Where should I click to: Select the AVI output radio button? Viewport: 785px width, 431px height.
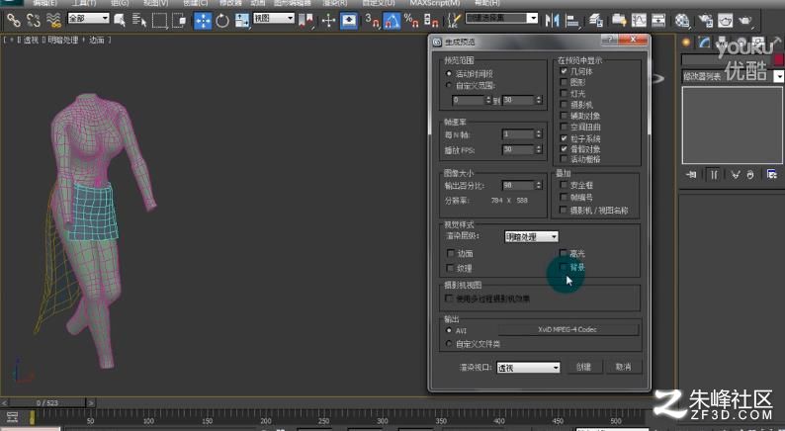pyautogui.click(x=449, y=330)
